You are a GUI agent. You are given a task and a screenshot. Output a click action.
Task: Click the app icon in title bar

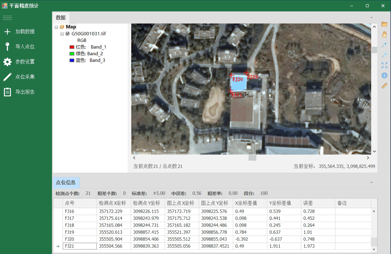(x=5, y=6)
